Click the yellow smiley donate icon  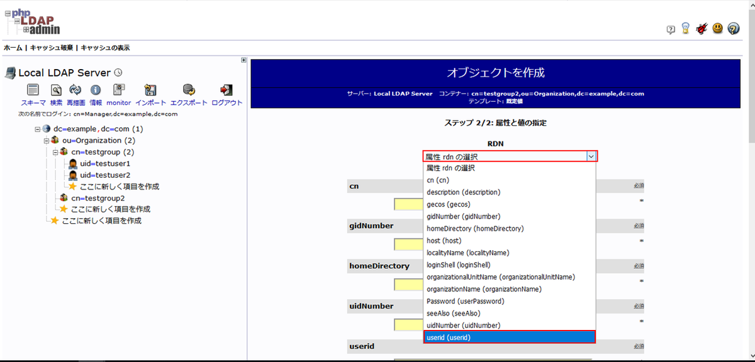[718, 28]
